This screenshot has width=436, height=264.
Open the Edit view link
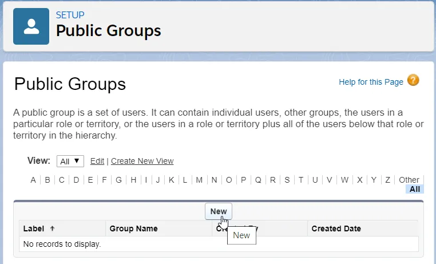click(97, 161)
